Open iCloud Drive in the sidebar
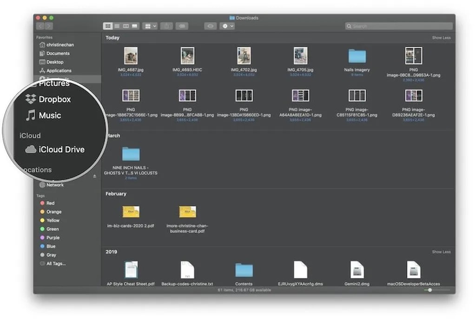This screenshot has width=476, height=320. pos(61,149)
